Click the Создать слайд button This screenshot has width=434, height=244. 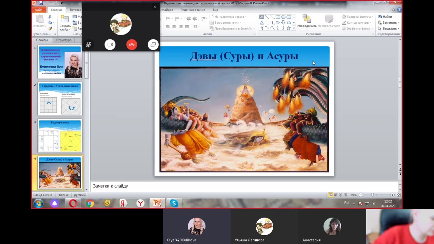click(x=65, y=23)
